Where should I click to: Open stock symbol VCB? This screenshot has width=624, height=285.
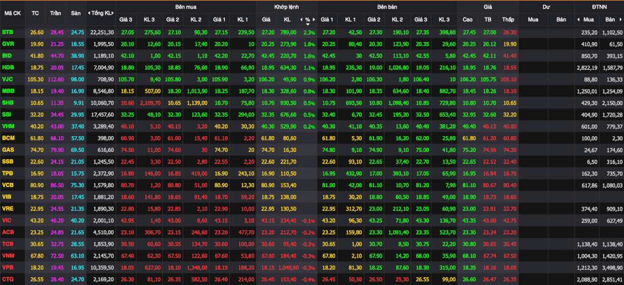click(x=7, y=185)
